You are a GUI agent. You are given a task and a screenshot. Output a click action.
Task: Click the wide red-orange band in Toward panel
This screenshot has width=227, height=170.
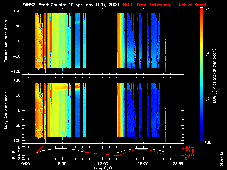[x=120, y=41]
